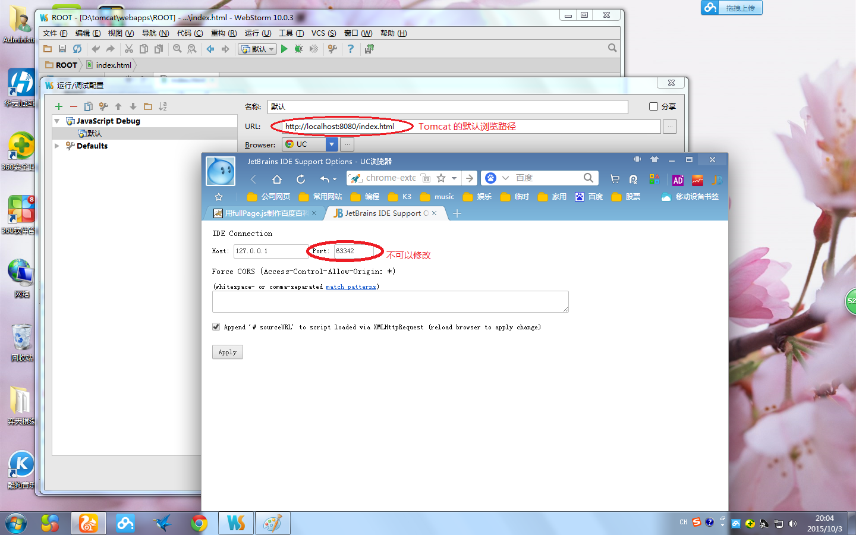Add new configuration with the green plus

(x=59, y=106)
